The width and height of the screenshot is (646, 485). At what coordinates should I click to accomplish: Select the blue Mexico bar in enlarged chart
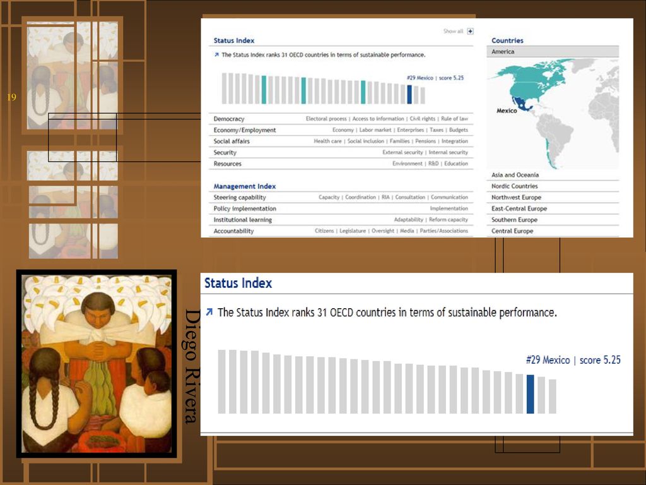tap(530, 394)
